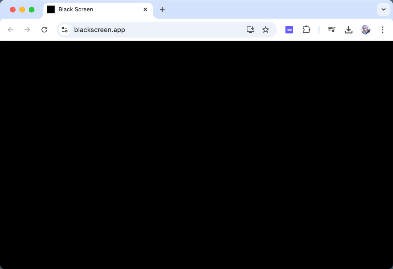Bookmark this tab with the star icon
Viewport: 393px width, 269px height.
(x=265, y=30)
